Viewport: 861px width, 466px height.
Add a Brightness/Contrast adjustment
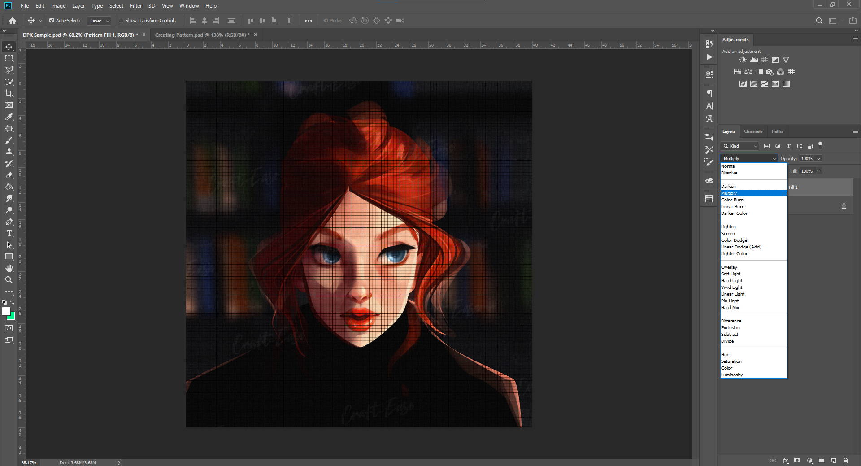[x=743, y=60]
